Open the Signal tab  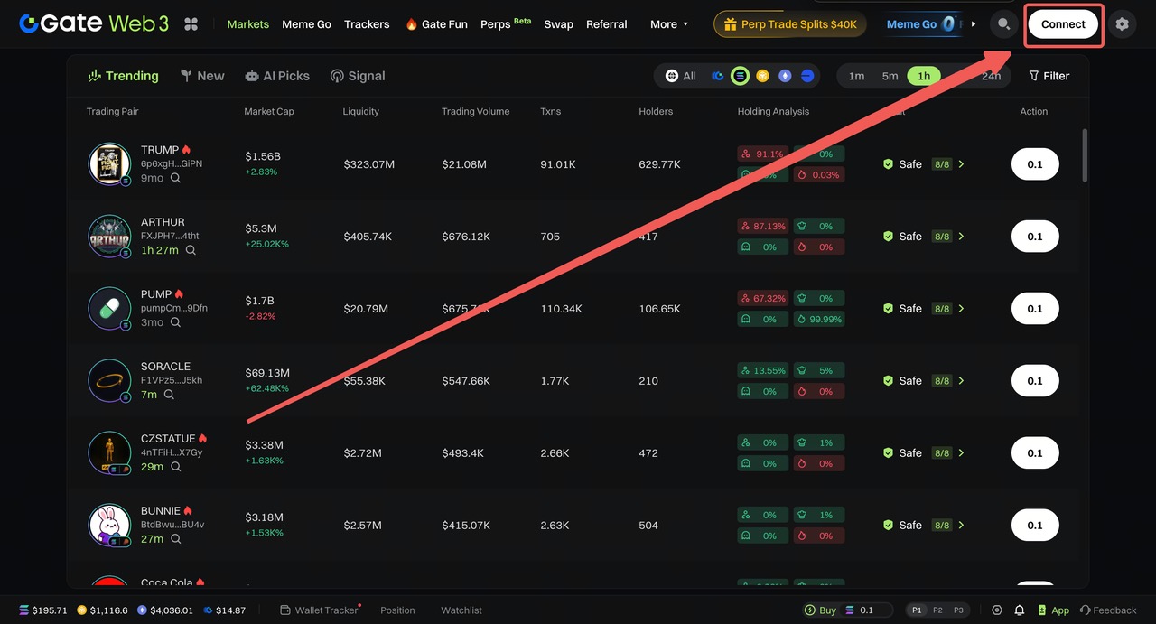tap(358, 76)
